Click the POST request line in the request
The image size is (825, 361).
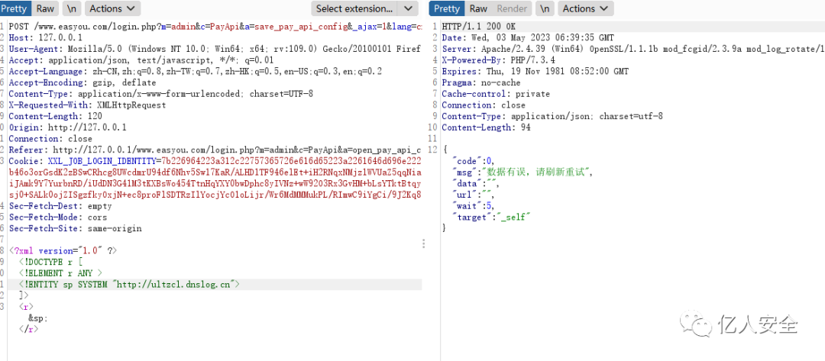click(215, 26)
